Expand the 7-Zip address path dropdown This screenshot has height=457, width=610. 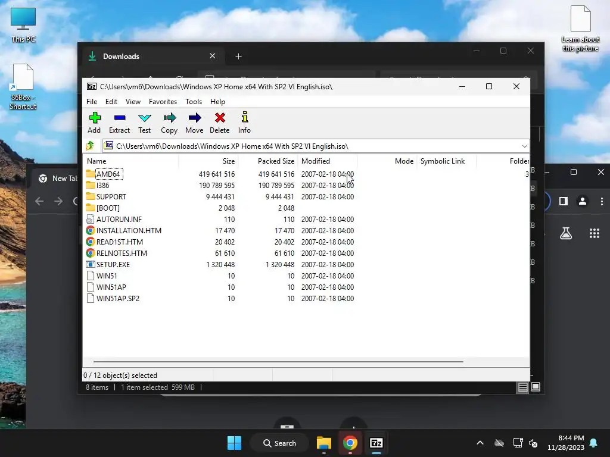pyautogui.click(x=524, y=146)
